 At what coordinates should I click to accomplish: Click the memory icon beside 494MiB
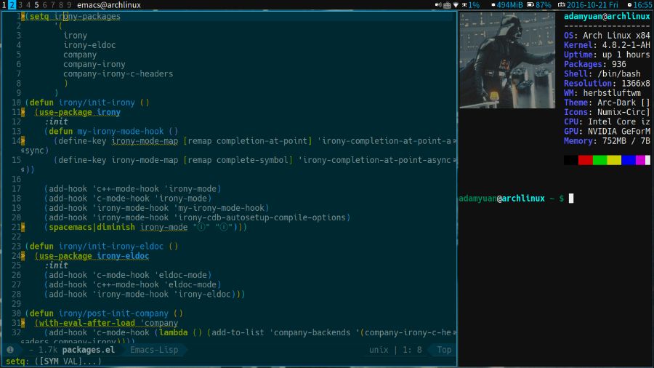tap(493, 5)
